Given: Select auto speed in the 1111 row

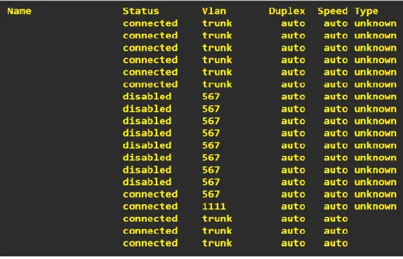Looking at the screenshot, I should (336, 206).
